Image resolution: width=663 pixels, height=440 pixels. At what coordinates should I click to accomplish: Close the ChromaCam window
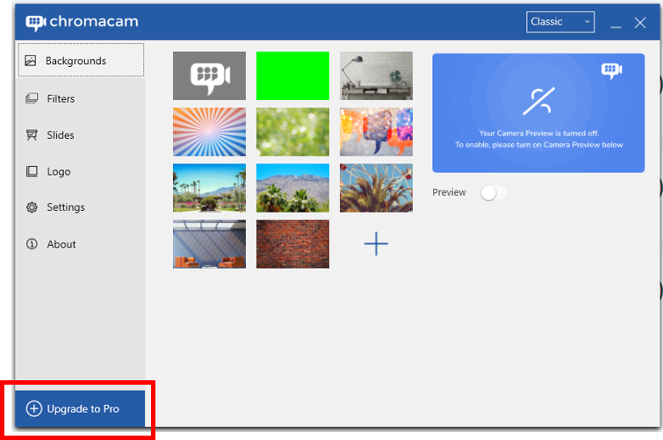pos(640,23)
